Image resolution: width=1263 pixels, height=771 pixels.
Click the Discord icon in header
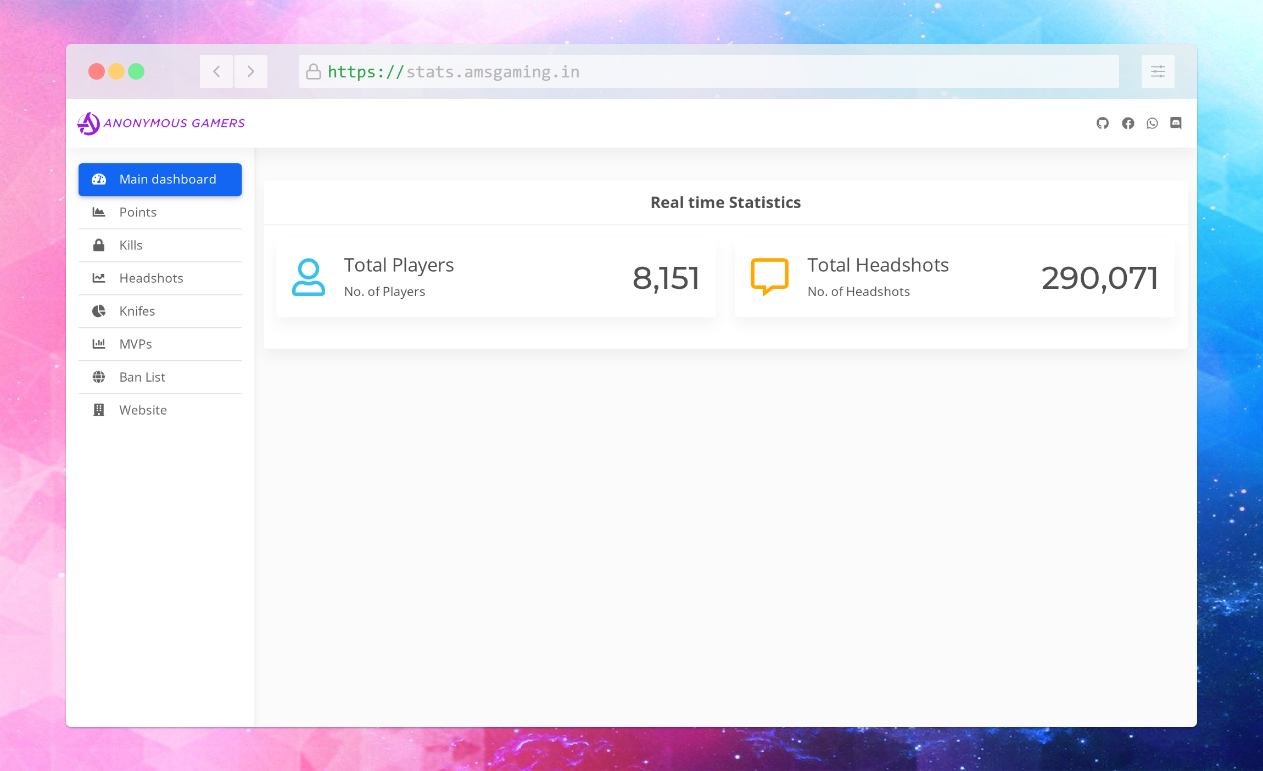[x=1176, y=123]
